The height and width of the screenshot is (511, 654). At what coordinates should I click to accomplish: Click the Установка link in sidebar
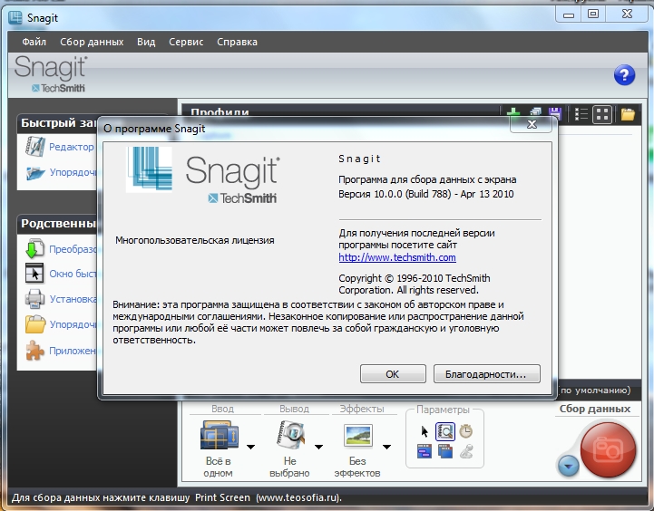(73, 299)
